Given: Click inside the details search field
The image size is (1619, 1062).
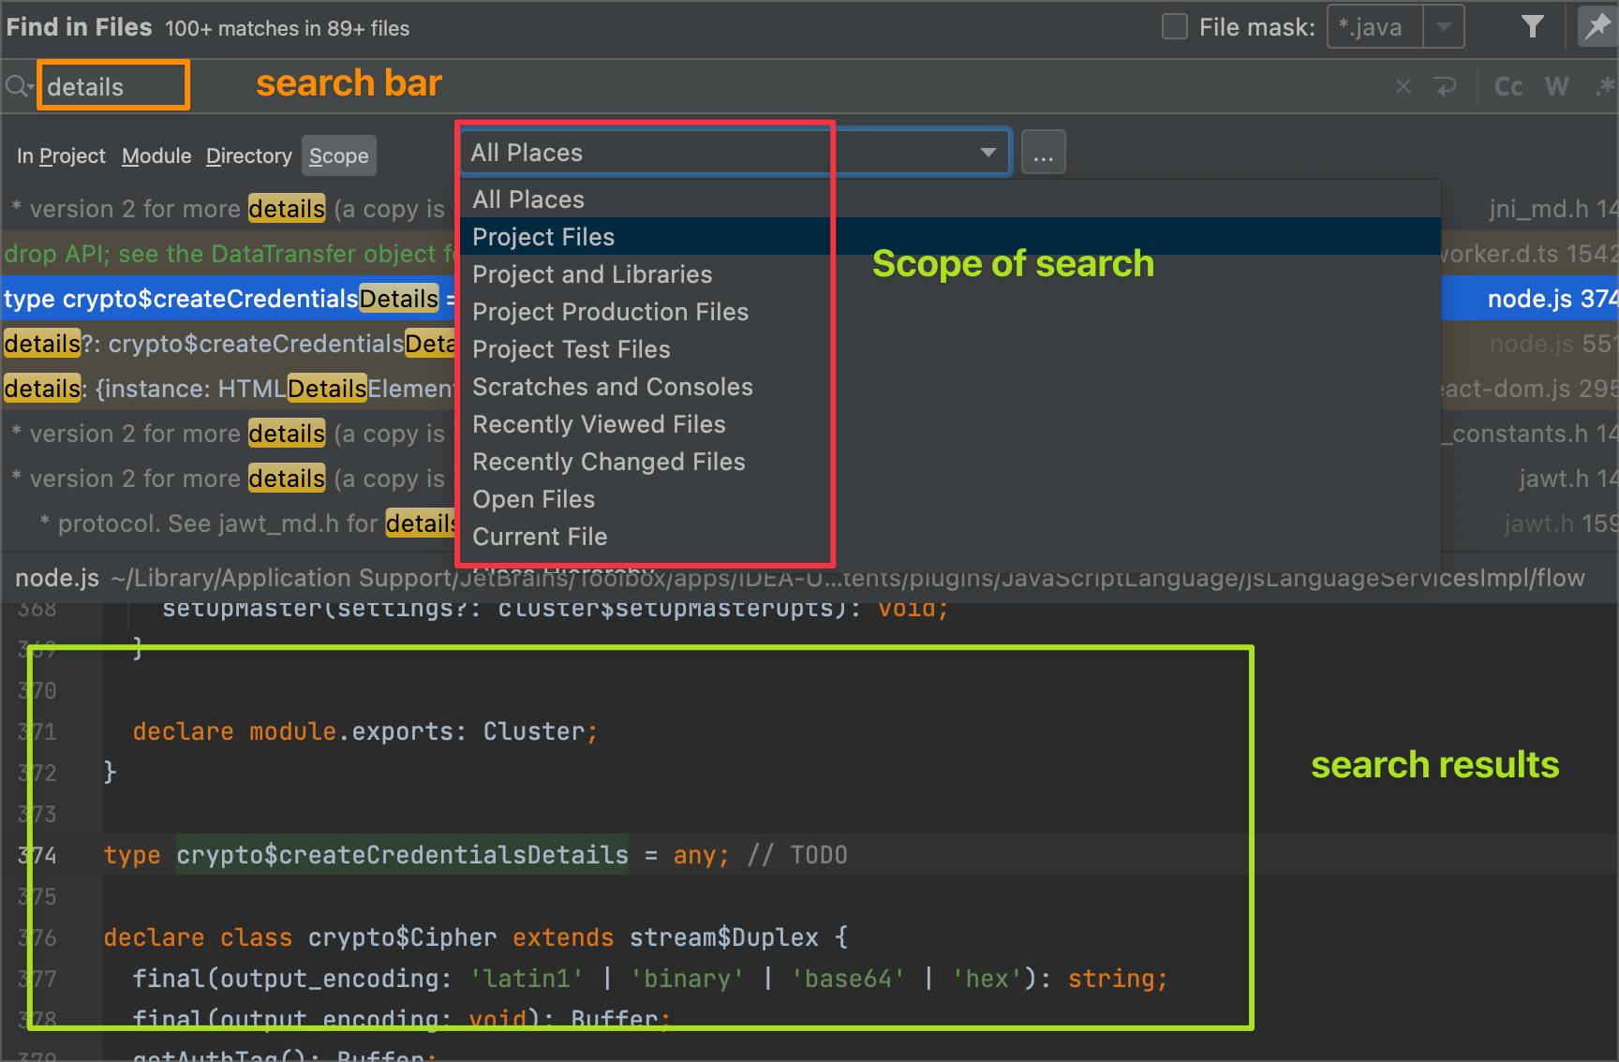Looking at the screenshot, I should 112,85.
